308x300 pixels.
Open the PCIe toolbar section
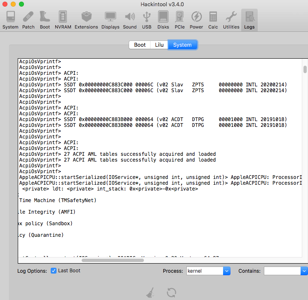(x=179, y=20)
